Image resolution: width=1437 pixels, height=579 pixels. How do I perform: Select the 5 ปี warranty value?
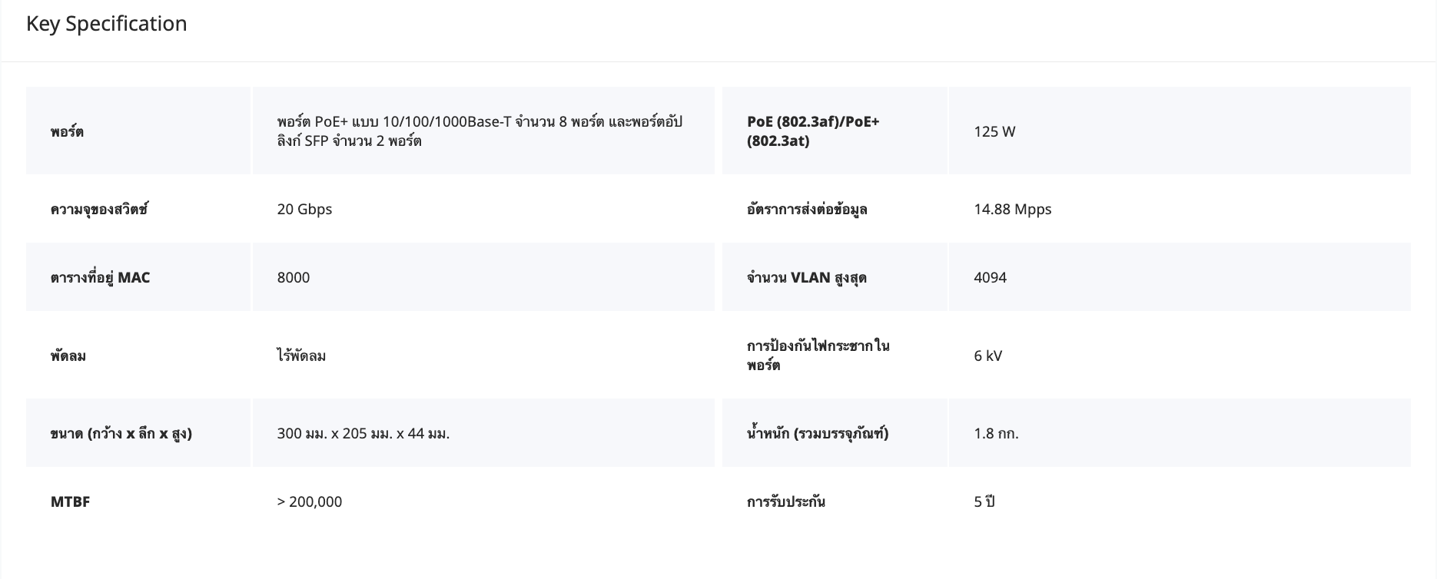984,501
